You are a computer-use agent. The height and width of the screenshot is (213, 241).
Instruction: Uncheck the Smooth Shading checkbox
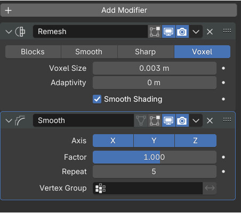[97, 99]
